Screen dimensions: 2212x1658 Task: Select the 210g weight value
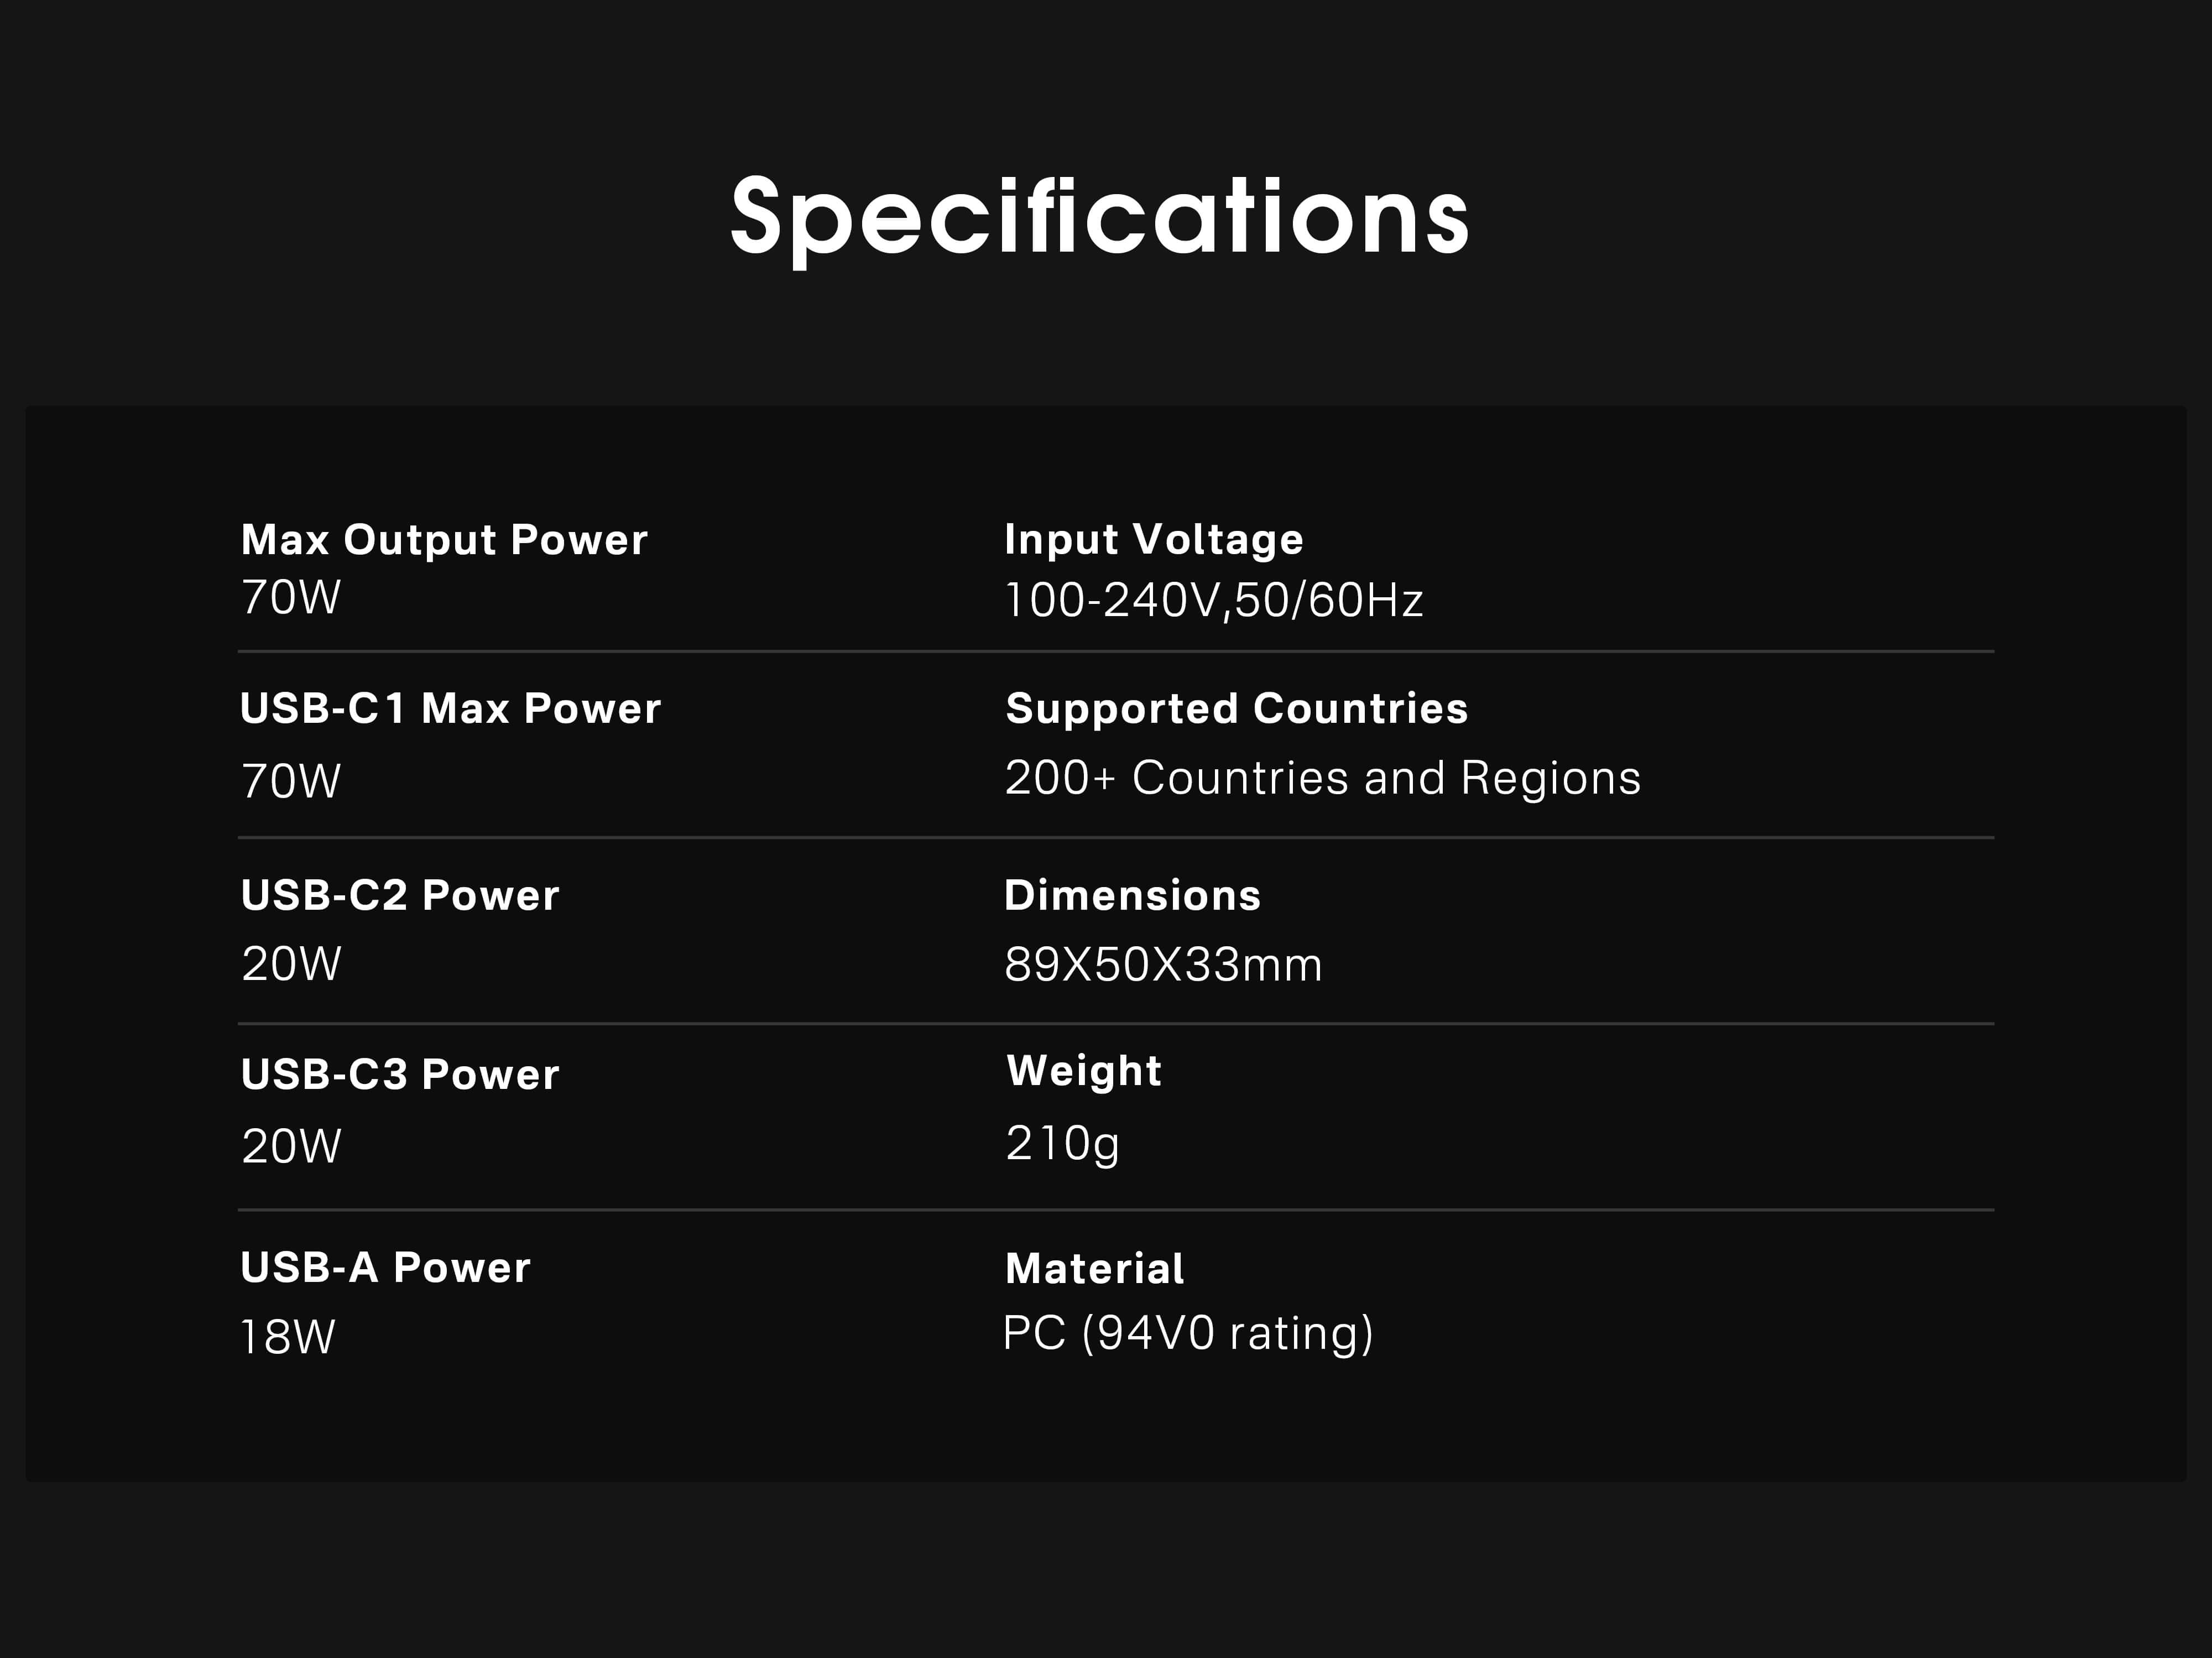pyautogui.click(x=1062, y=1143)
